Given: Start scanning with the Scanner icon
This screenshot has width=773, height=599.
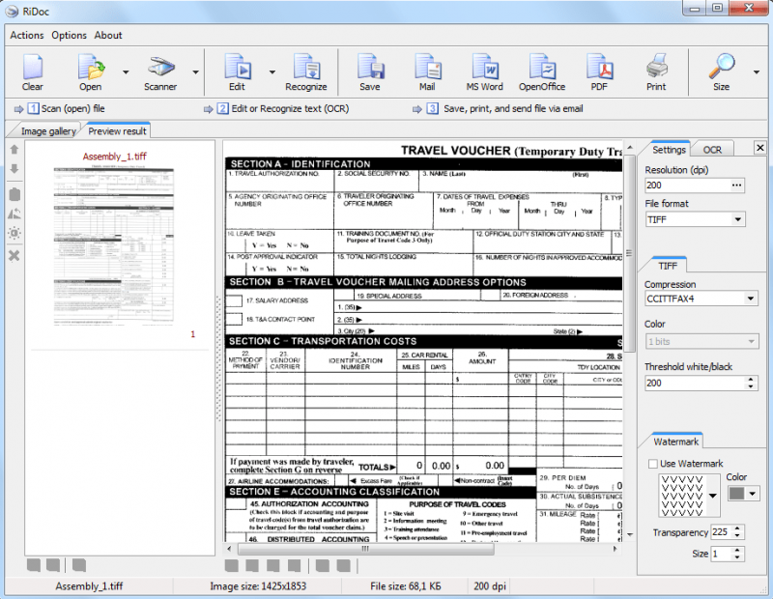Looking at the screenshot, I should click(x=160, y=72).
